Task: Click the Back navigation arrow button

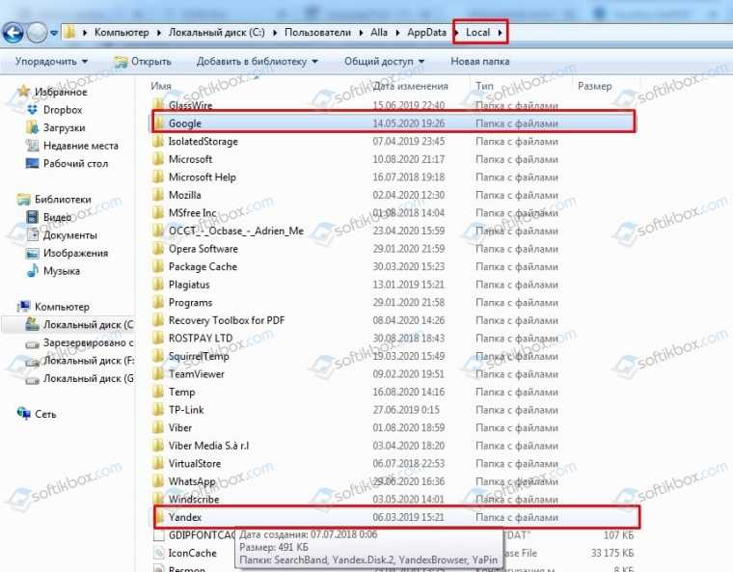Action: (13, 33)
